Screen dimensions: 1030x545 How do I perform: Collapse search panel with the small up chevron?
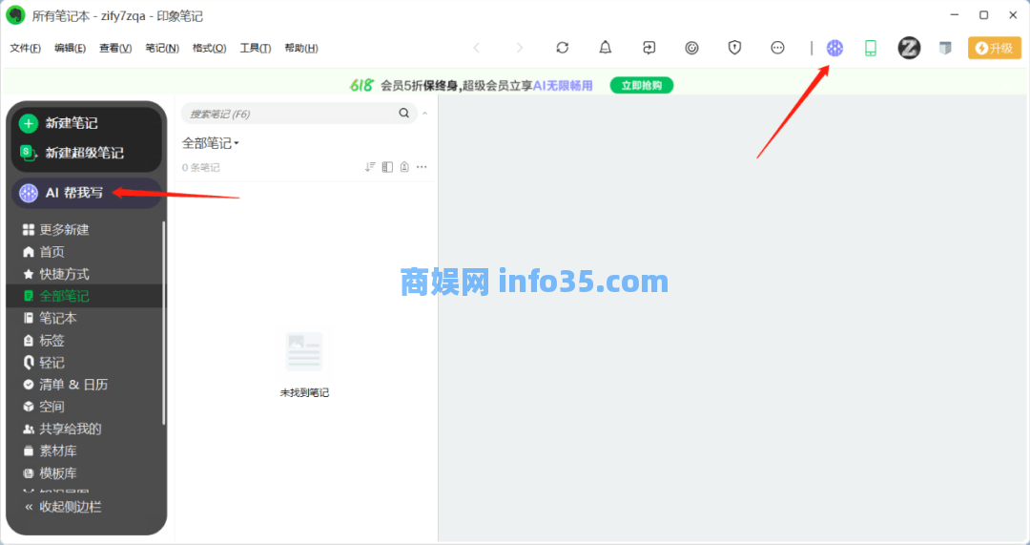[425, 114]
